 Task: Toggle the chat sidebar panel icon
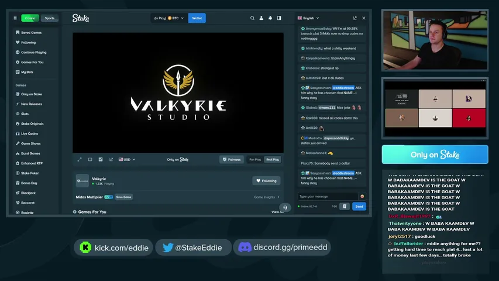(x=279, y=18)
